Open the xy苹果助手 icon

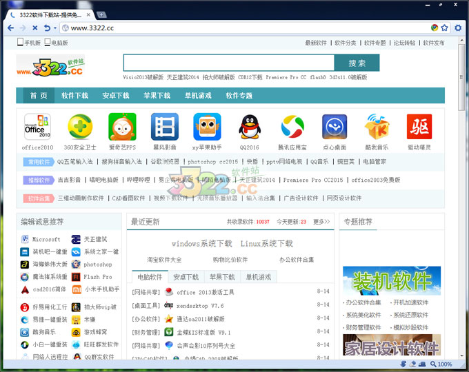coord(207,127)
